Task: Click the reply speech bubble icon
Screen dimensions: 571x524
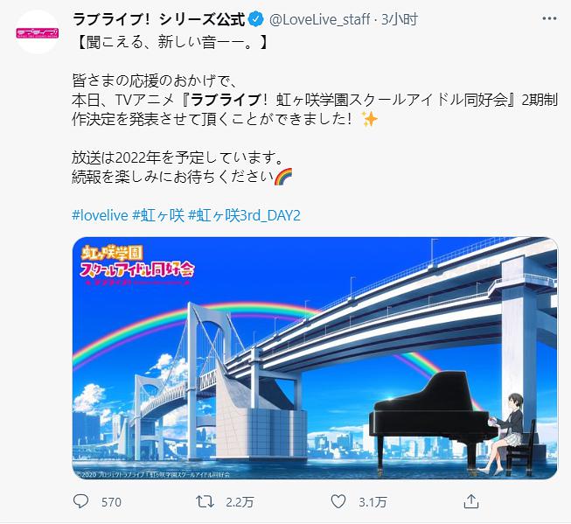Action: pyautogui.click(x=80, y=501)
